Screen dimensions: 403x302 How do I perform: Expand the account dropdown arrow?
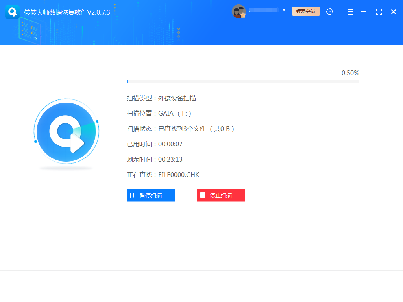point(284,10)
